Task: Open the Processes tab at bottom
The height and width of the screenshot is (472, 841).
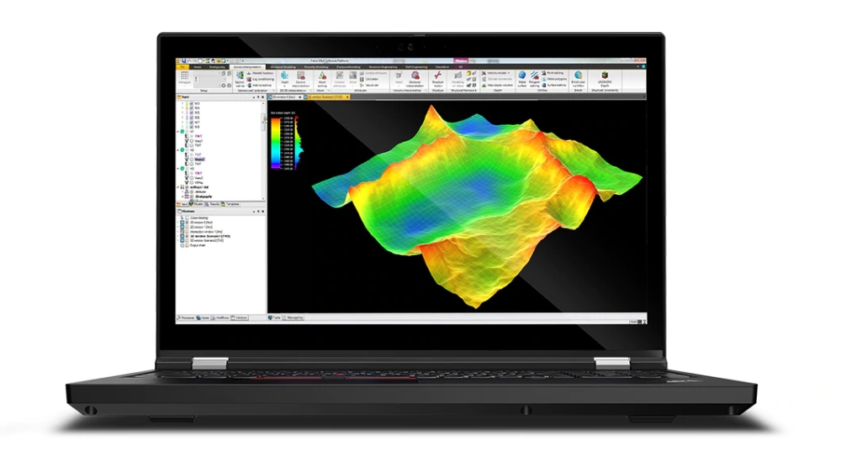Action: (x=185, y=317)
